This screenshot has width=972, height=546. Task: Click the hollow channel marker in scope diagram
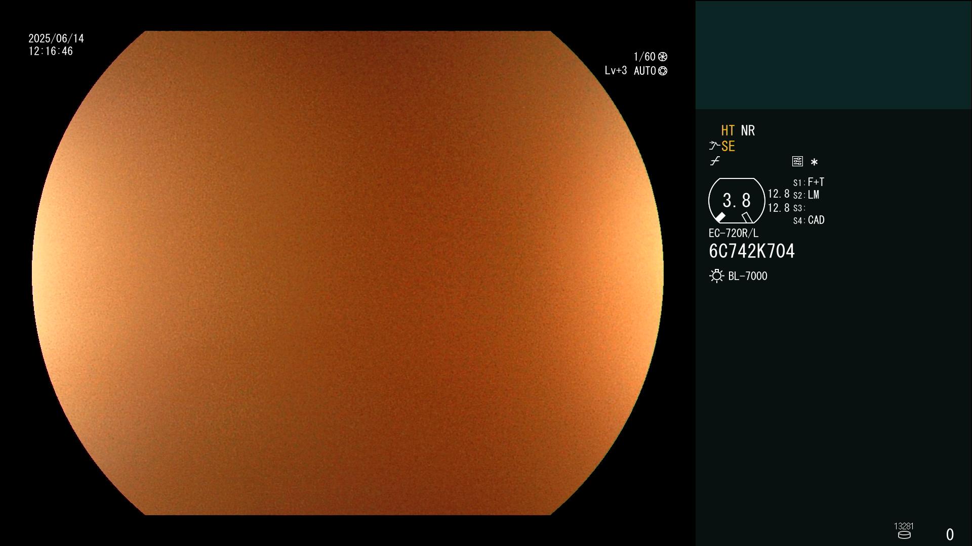click(x=747, y=217)
